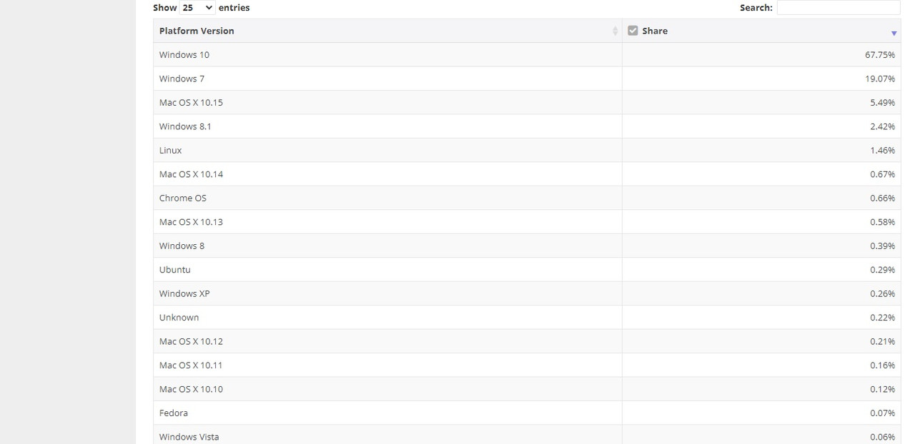Click Mac OS X 10.10 platform cell
This screenshot has height=444, width=915.
(x=387, y=389)
